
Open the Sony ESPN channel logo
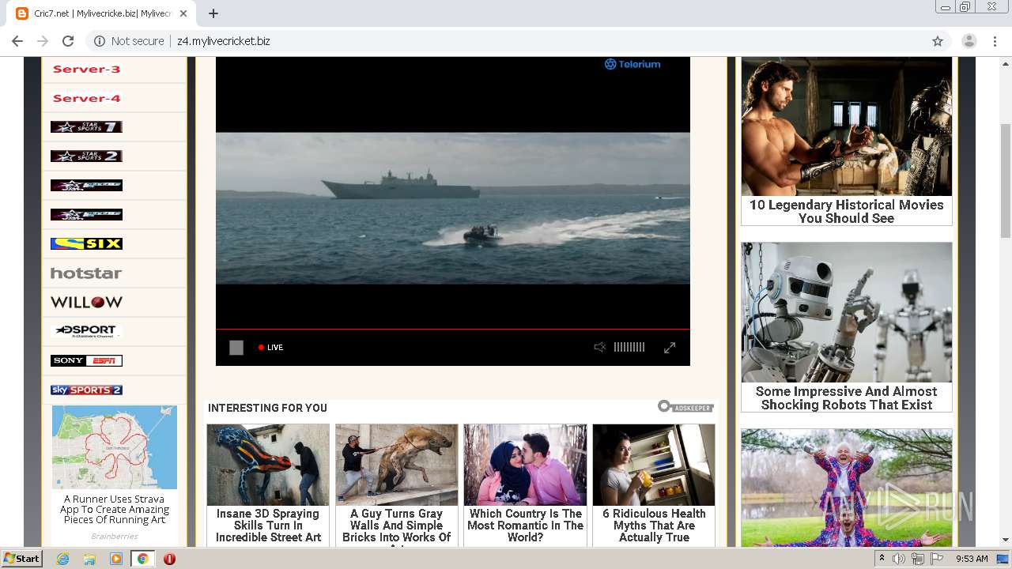pos(86,361)
